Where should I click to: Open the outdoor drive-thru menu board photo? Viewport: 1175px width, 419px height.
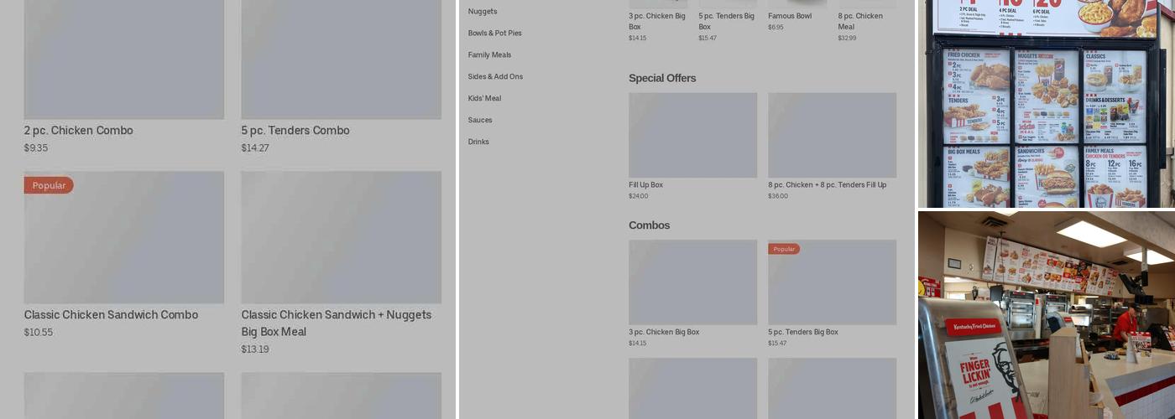pos(1047,103)
